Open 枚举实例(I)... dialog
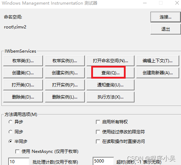The image size is (181, 165). [65, 61]
